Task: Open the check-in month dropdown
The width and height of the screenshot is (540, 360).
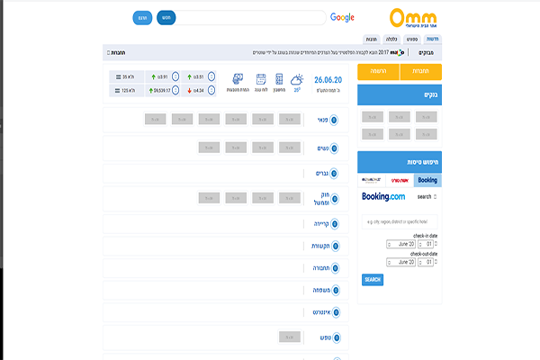Action: (x=401, y=244)
